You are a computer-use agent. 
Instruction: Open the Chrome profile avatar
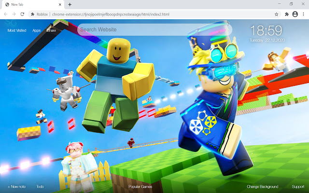click(x=295, y=14)
